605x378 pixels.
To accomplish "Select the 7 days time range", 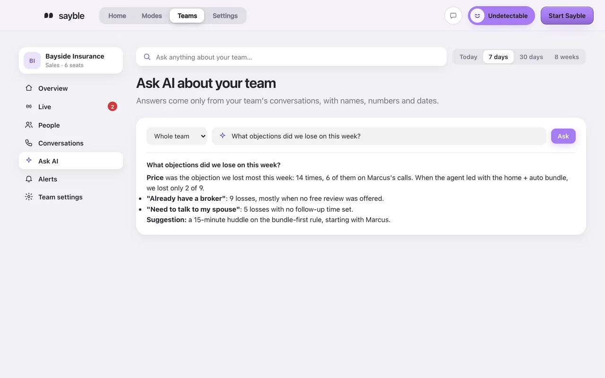I will point(498,57).
